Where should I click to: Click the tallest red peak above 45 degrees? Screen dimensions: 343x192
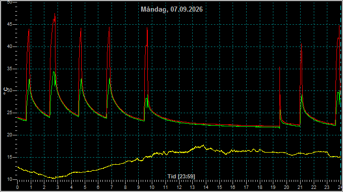coord(54,14)
